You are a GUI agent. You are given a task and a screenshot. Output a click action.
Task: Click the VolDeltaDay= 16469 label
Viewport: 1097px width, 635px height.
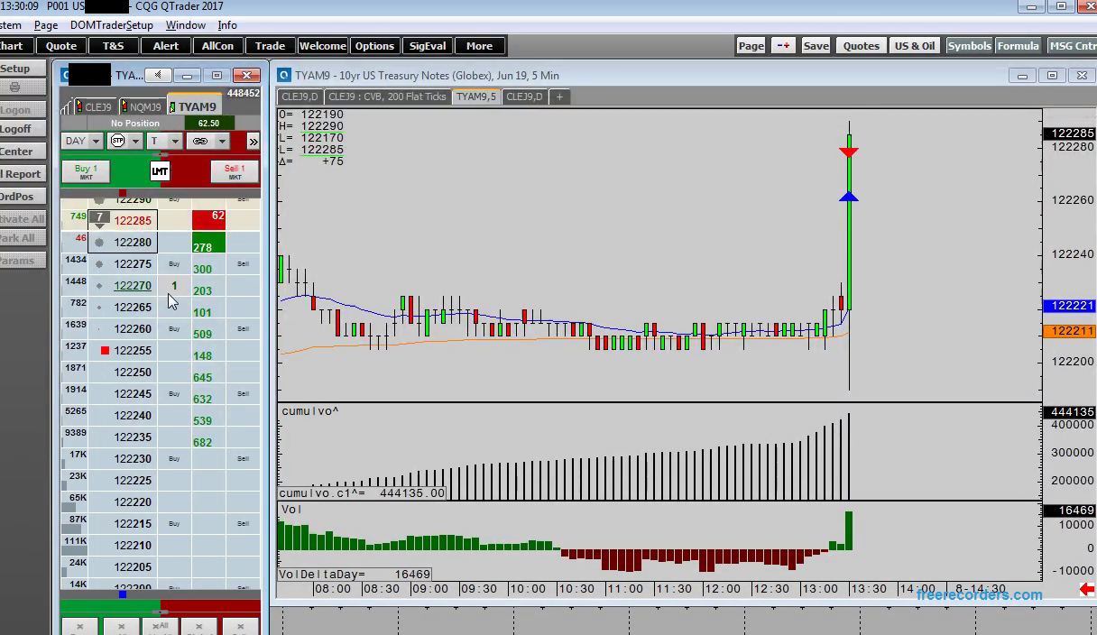355,574
